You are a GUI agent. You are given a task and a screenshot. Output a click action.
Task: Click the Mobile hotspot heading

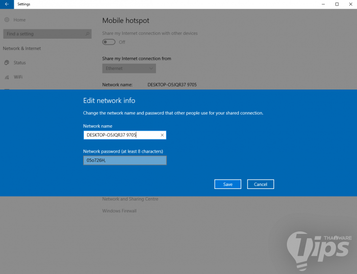pyautogui.click(x=126, y=21)
